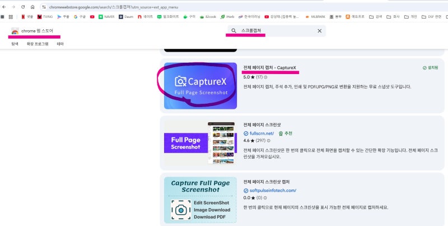Open the Daum bookmark
The image size is (448, 226).
tap(126, 17)
